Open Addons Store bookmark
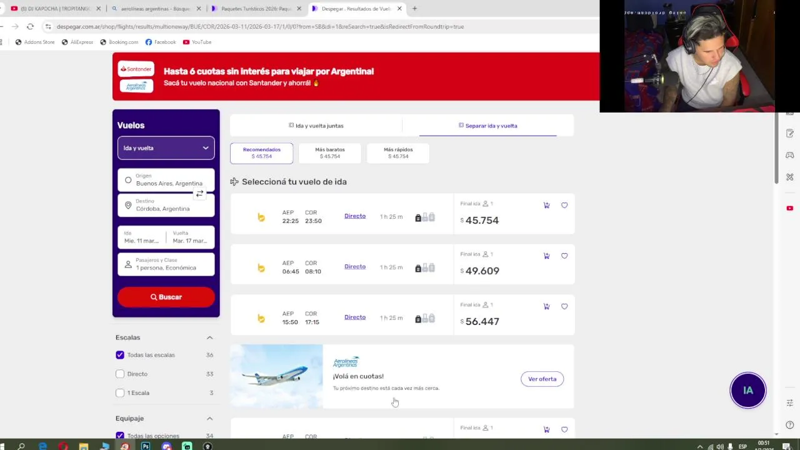 (35, 42)
